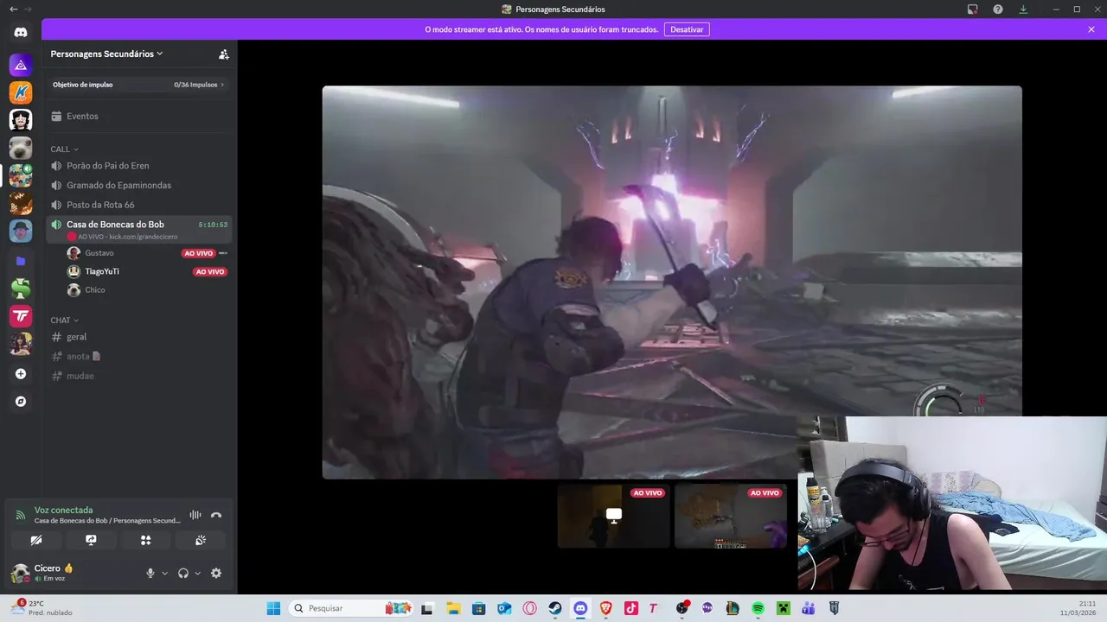Disconnect from voice with the hang-up icon

(216, 515)
